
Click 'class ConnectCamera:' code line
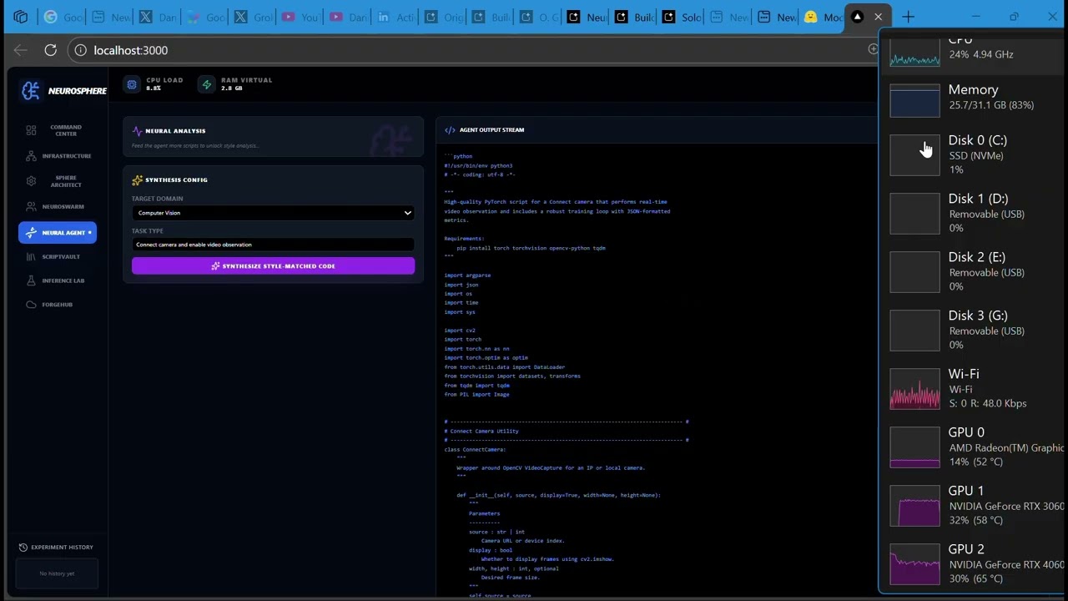point(475,450)
